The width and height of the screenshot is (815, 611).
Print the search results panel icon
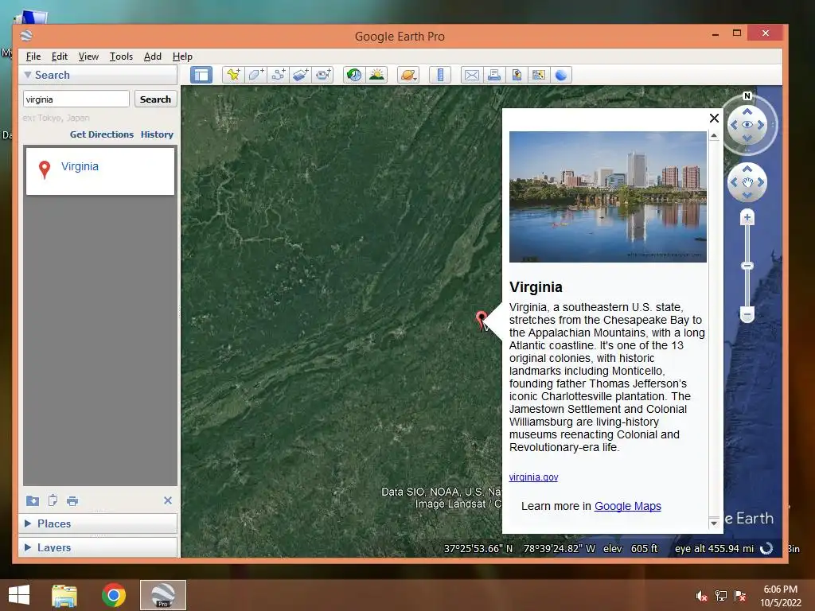click(x=72, y=501)
